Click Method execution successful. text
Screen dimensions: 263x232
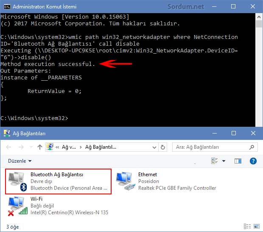48,64
